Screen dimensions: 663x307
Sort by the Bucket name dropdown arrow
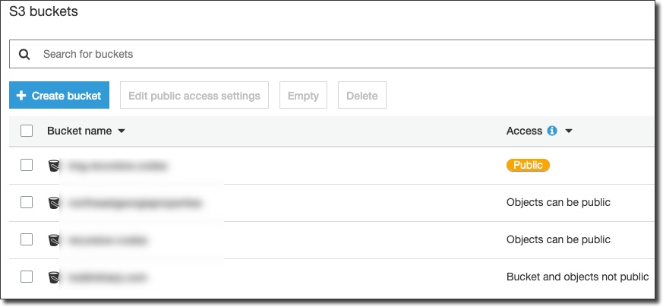122,131
